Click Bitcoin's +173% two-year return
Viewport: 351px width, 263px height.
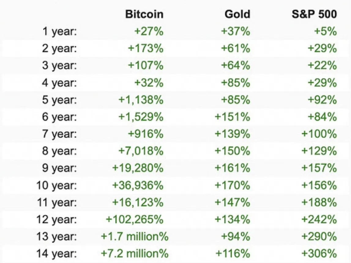146,49
